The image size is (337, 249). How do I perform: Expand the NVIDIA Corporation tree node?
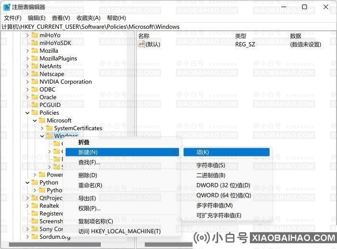point(27,82)
